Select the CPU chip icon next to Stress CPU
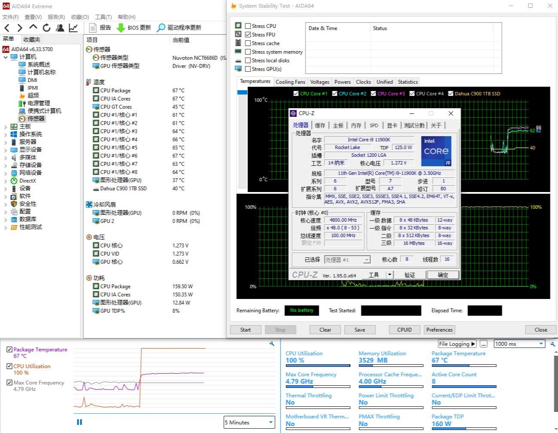Screen dimensions: 558x433 (x=239, y=26)
